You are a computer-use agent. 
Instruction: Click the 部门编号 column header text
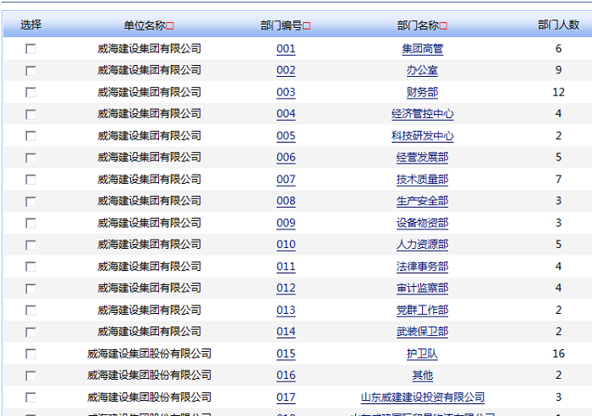click(282, 25)
